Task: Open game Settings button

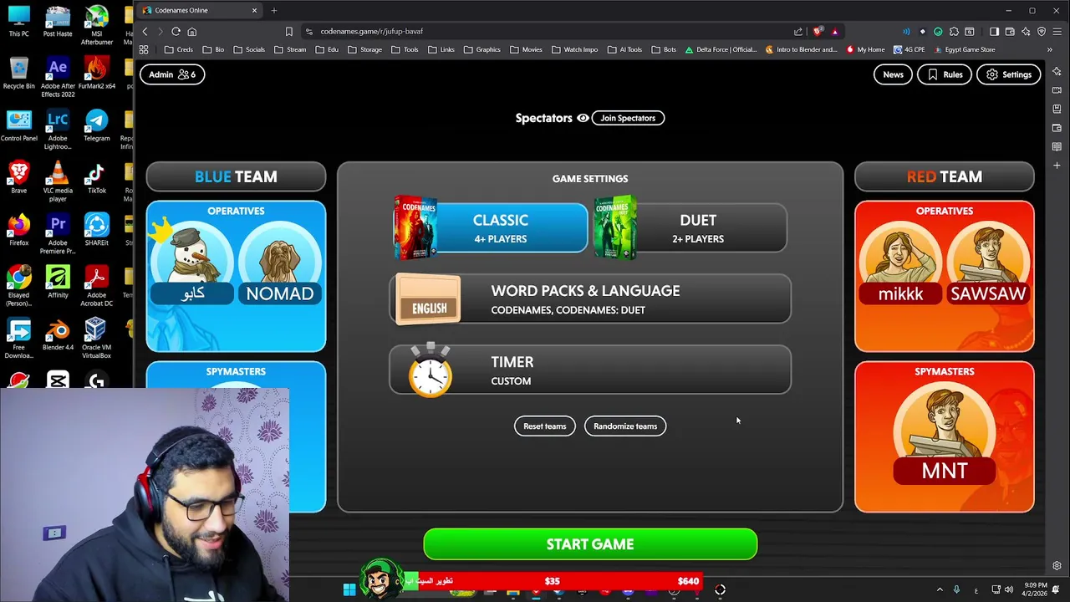Action: point(1008,74)
